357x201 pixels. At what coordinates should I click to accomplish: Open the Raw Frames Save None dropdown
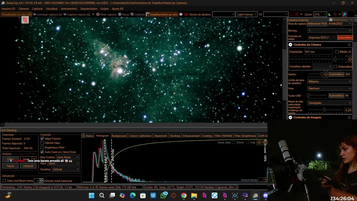coord(67,157)
